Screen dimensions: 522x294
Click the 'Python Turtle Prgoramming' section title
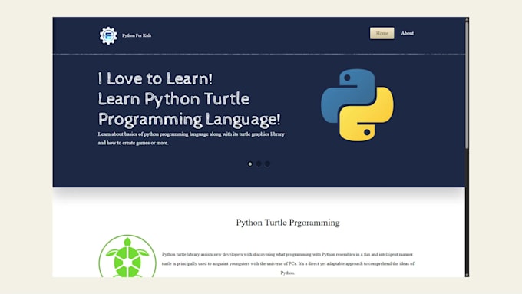pos(288,223)
